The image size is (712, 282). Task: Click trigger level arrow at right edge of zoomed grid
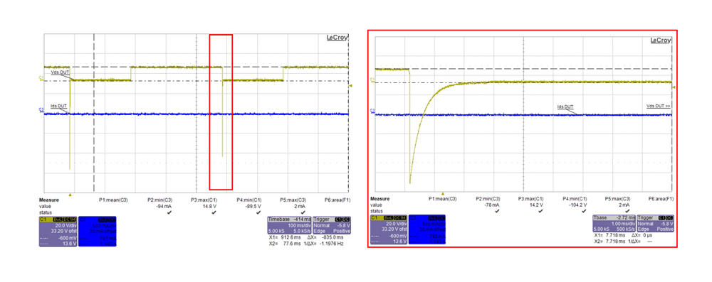tap(674, 87)
